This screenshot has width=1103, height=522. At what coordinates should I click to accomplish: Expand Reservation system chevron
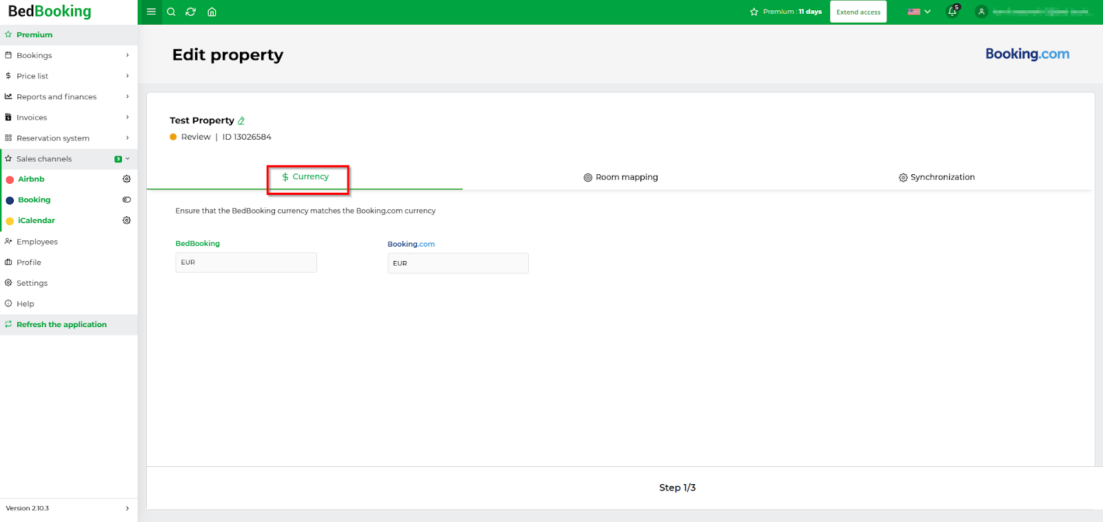[x=128, y=138]
